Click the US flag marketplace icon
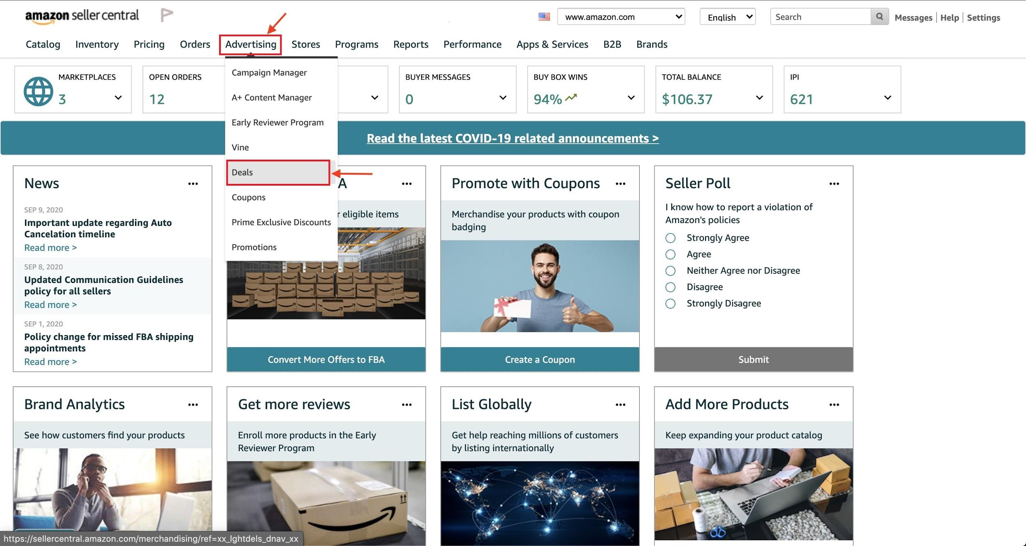 (544, 17)
